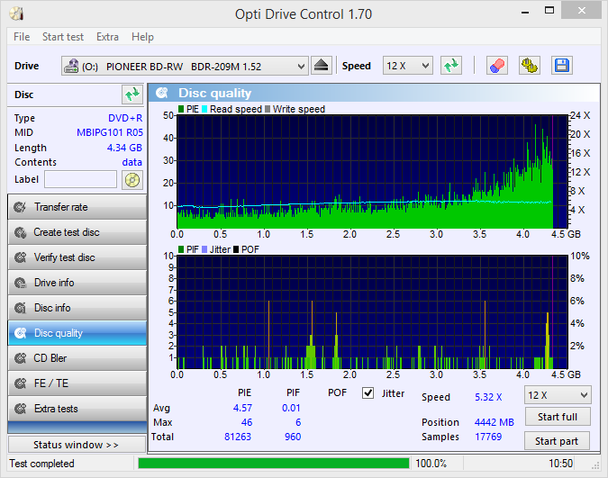Screen dimensions: 608x478
Task: Click the Length value 4.34 GB
Action: tap(124, 148)
